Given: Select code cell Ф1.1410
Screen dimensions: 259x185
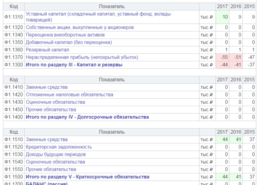Looking at the screenshot, I should point(14,87).
